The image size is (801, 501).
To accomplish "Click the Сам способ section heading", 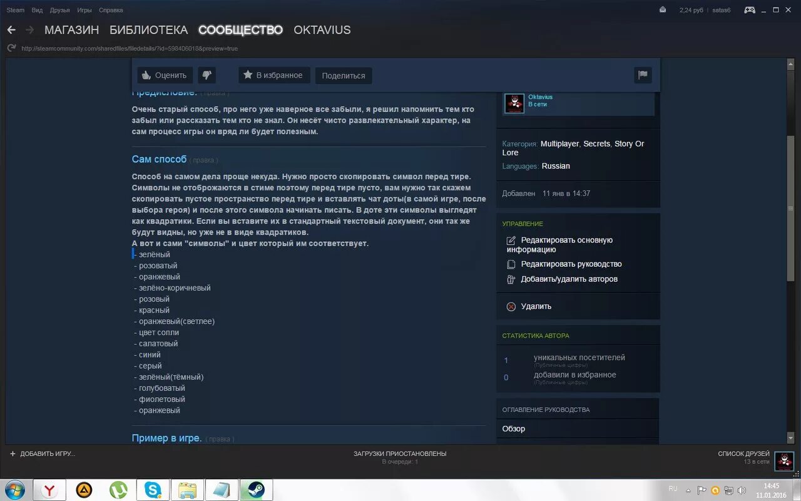I will 159,159.
